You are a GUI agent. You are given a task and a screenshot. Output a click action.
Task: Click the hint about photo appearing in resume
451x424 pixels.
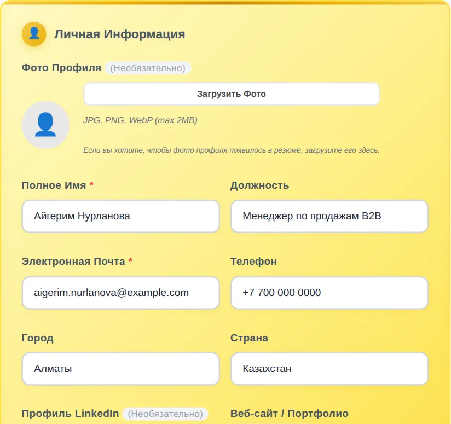(x=232, y=150)
